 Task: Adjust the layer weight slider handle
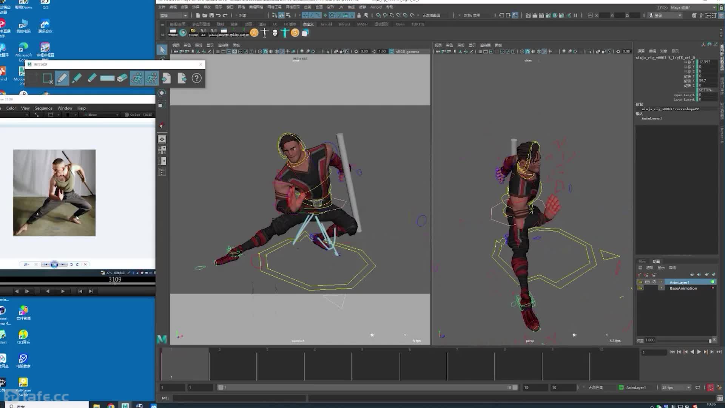[710, 340]
